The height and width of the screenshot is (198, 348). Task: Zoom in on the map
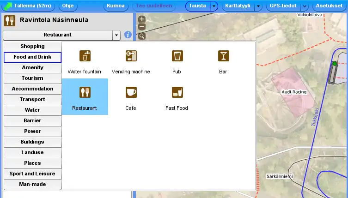[142, 19]
